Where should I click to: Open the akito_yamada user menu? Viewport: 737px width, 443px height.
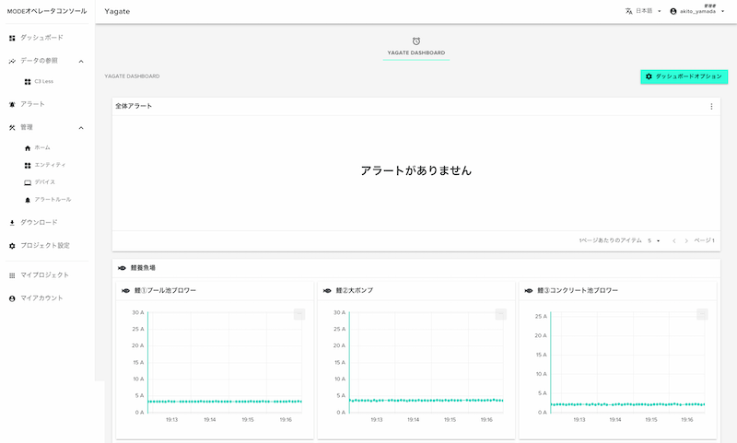tap(697, 11)
